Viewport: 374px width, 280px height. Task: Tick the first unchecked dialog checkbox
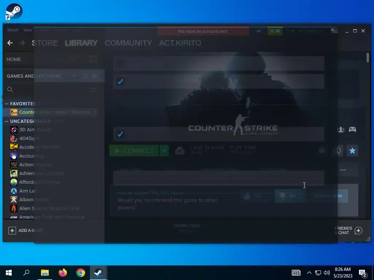pos(120,63)
